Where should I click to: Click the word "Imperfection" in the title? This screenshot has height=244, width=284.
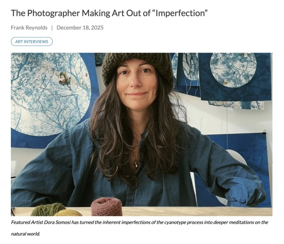tap(180, 13)
